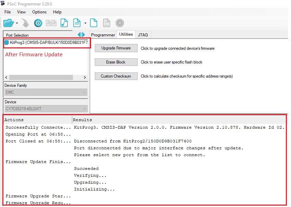Switch to the Programmer tab

coord(103,35)
